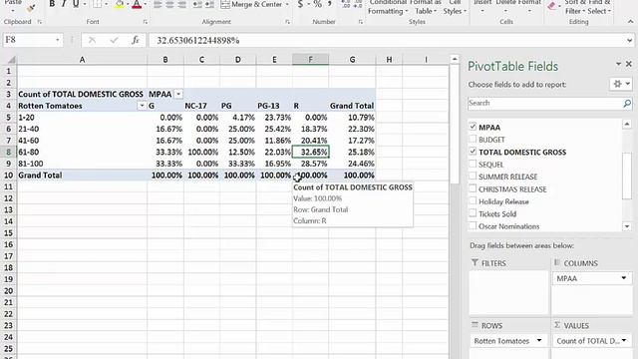Image resolution: width=638 pixels, height=359 pixels.
Task: Open Alignment group dialog launcher
Action: [288, 22]
